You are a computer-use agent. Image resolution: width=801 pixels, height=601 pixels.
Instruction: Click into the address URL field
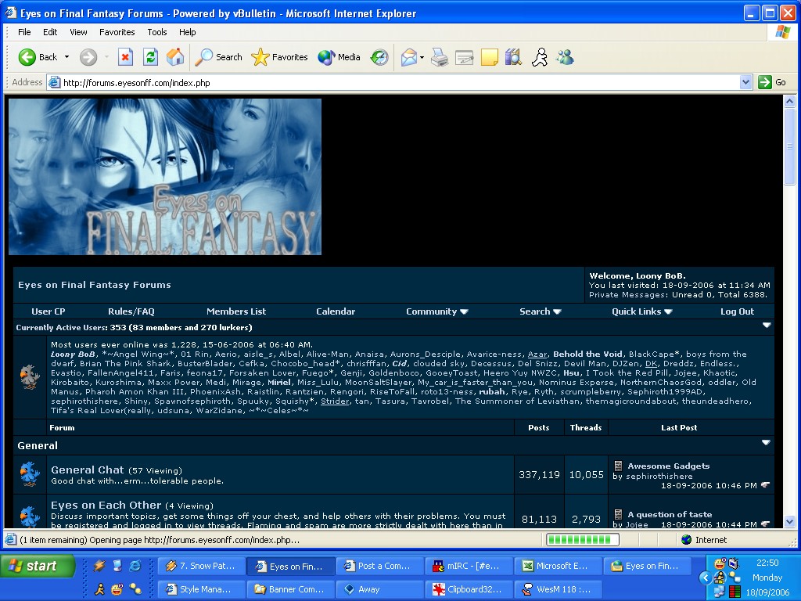pos(393,82)
